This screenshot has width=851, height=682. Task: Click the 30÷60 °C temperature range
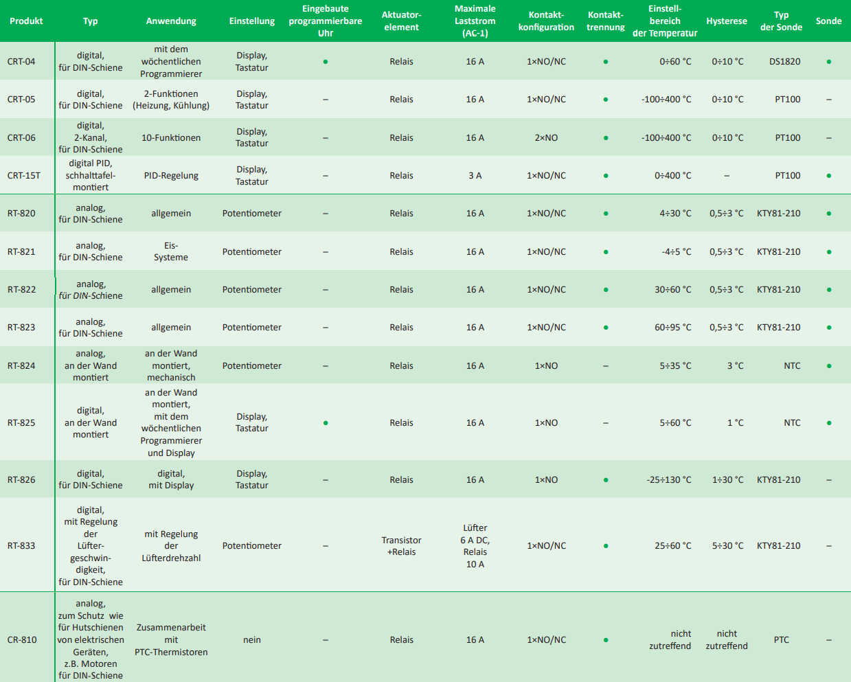click(x=673, y=290)
